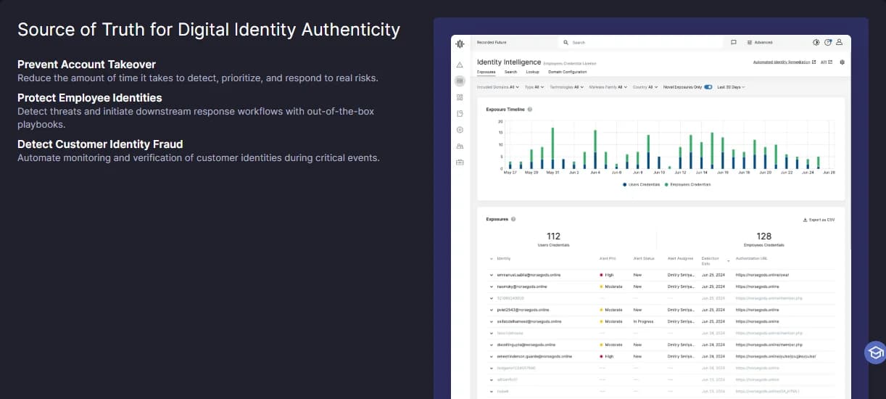Click the notes document icon in sidebar

tap(460, 114)
